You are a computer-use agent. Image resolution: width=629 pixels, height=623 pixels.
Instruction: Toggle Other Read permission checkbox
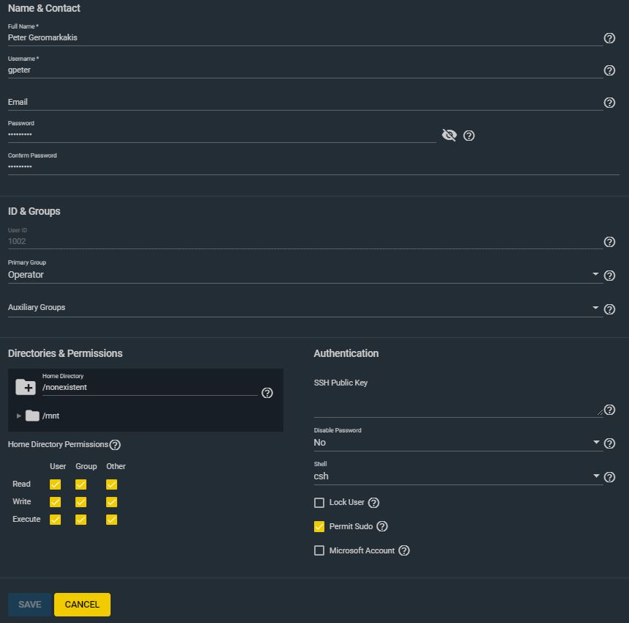(111, 484)
